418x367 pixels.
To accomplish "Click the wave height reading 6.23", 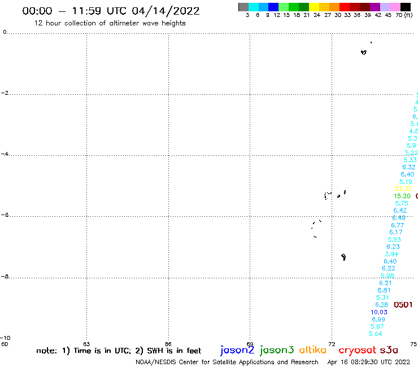I will tap(393, 247).
